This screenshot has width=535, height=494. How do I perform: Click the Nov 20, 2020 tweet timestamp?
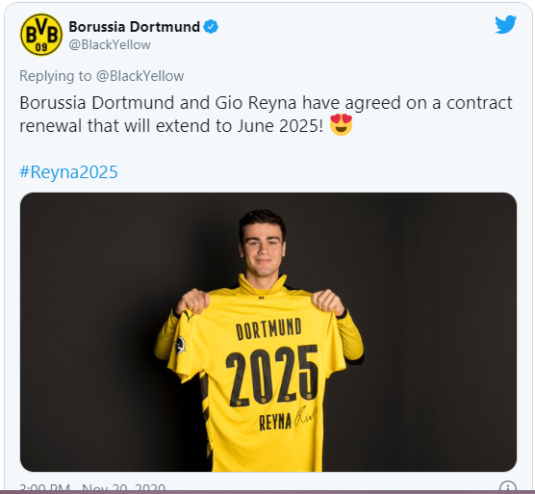click(123, 489)
